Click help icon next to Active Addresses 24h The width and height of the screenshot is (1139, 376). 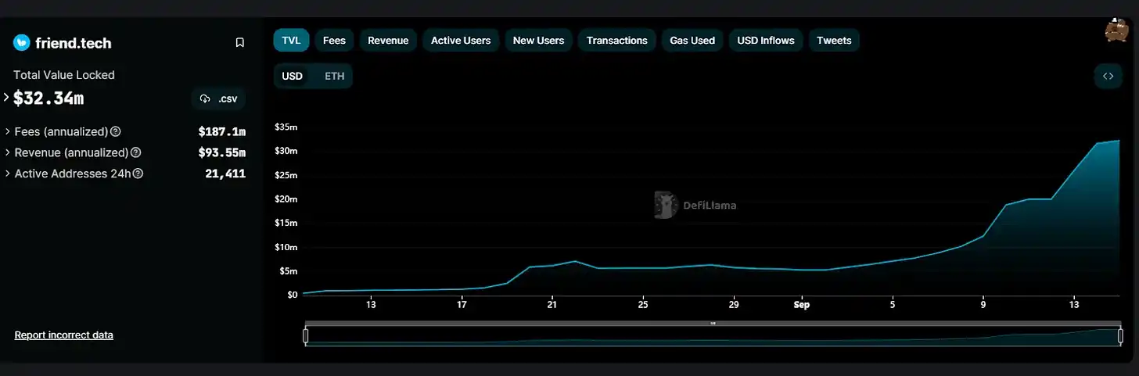pos(138,174)
